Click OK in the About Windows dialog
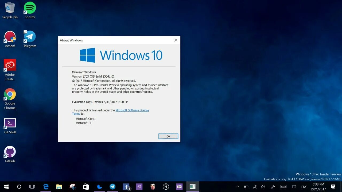Viewport: 342px width, 192px height. [168, 136]
